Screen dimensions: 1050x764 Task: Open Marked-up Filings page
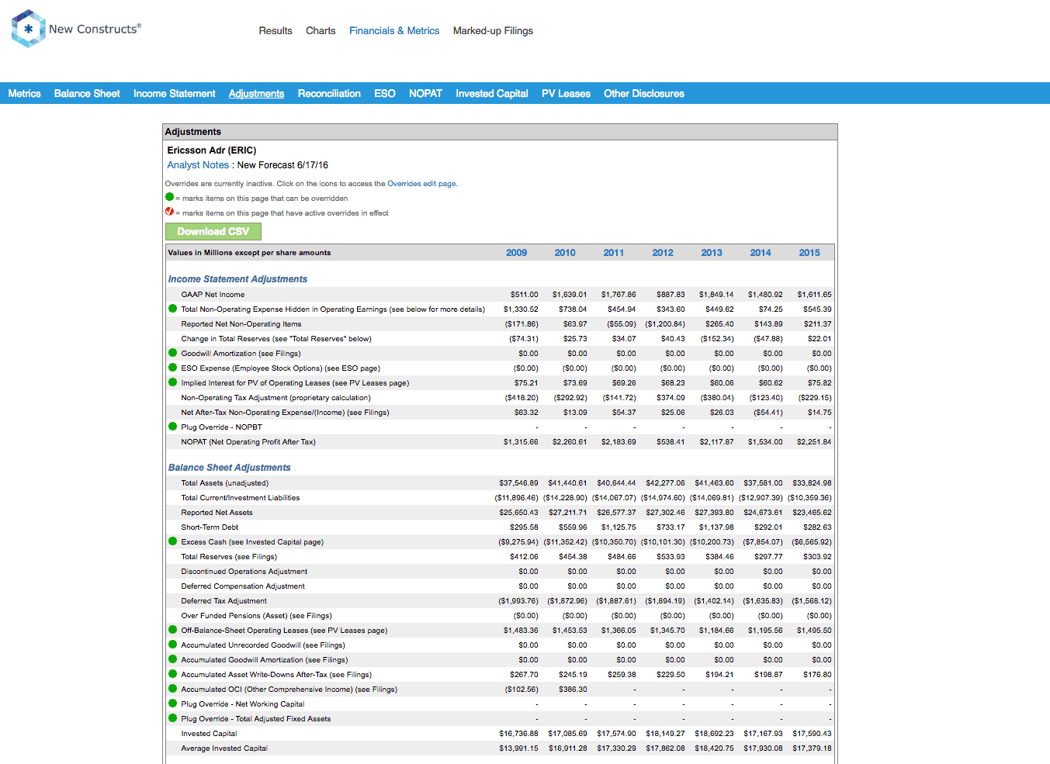(x=493, y=31)
